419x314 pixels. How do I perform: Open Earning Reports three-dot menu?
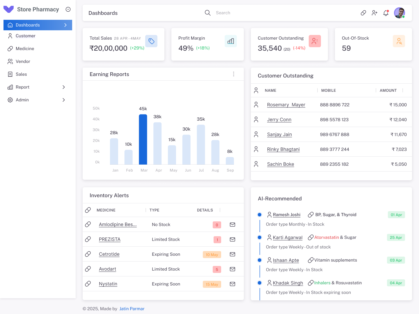[234, 74]
